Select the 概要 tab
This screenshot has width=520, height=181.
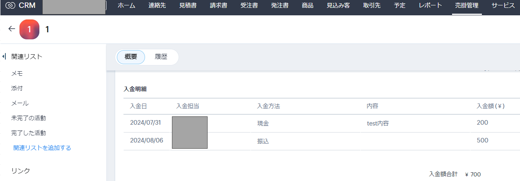click(x=131, y=57)
